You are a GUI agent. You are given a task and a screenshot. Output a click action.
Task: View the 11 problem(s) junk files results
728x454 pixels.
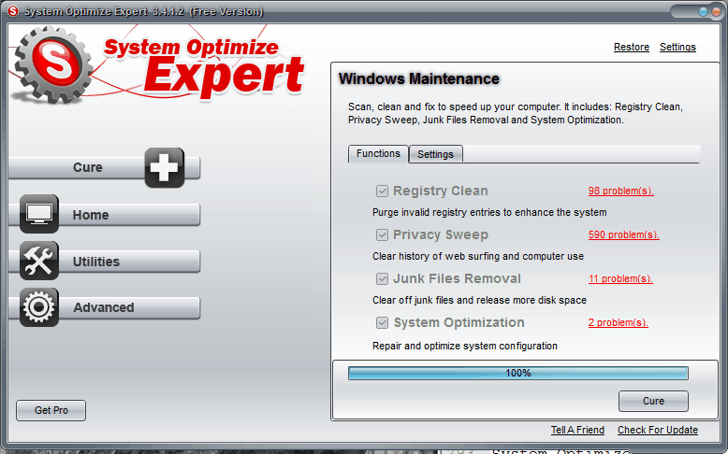click(620, 278)
